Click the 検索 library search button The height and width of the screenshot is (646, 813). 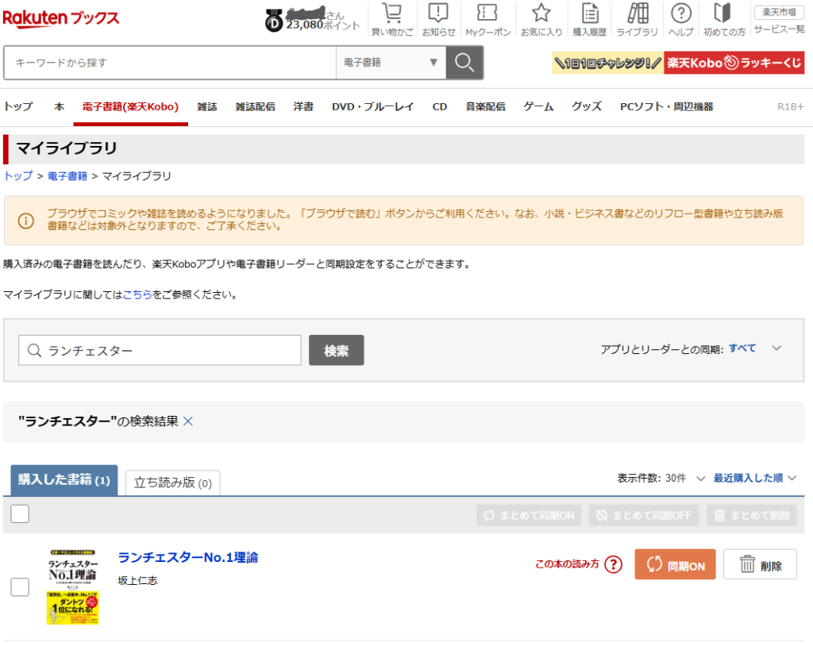pyautogui.click(x=336, y=351)
